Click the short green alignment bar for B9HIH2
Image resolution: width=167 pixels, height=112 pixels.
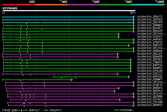(x=91, y=77)
